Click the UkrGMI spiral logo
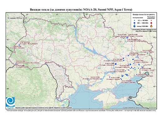 (x=10, y=102)
